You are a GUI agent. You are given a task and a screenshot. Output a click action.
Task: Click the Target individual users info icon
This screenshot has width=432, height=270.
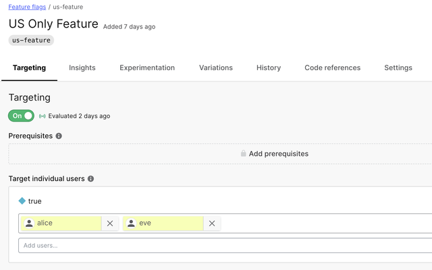90,179
